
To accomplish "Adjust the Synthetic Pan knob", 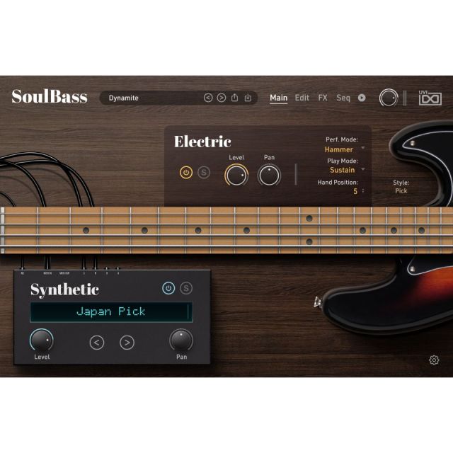I will click(181, 340).
